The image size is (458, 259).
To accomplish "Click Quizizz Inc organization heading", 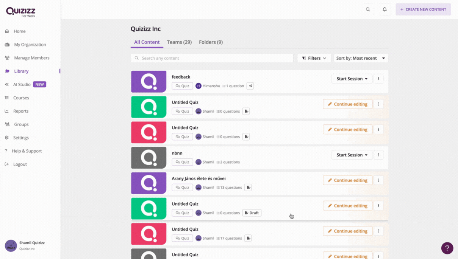I will pyautogui.click(x=145, y=29).
